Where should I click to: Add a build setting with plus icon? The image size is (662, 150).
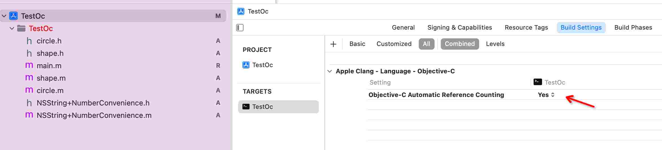coord(333,44)
